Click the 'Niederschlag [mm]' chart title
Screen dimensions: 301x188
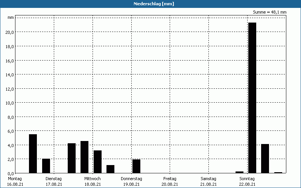[x=154, y=4]
